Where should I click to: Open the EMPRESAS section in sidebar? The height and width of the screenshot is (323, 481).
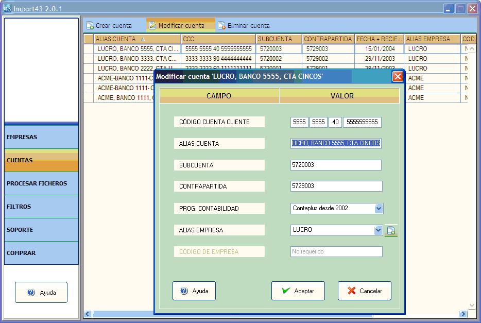[41, 138]
